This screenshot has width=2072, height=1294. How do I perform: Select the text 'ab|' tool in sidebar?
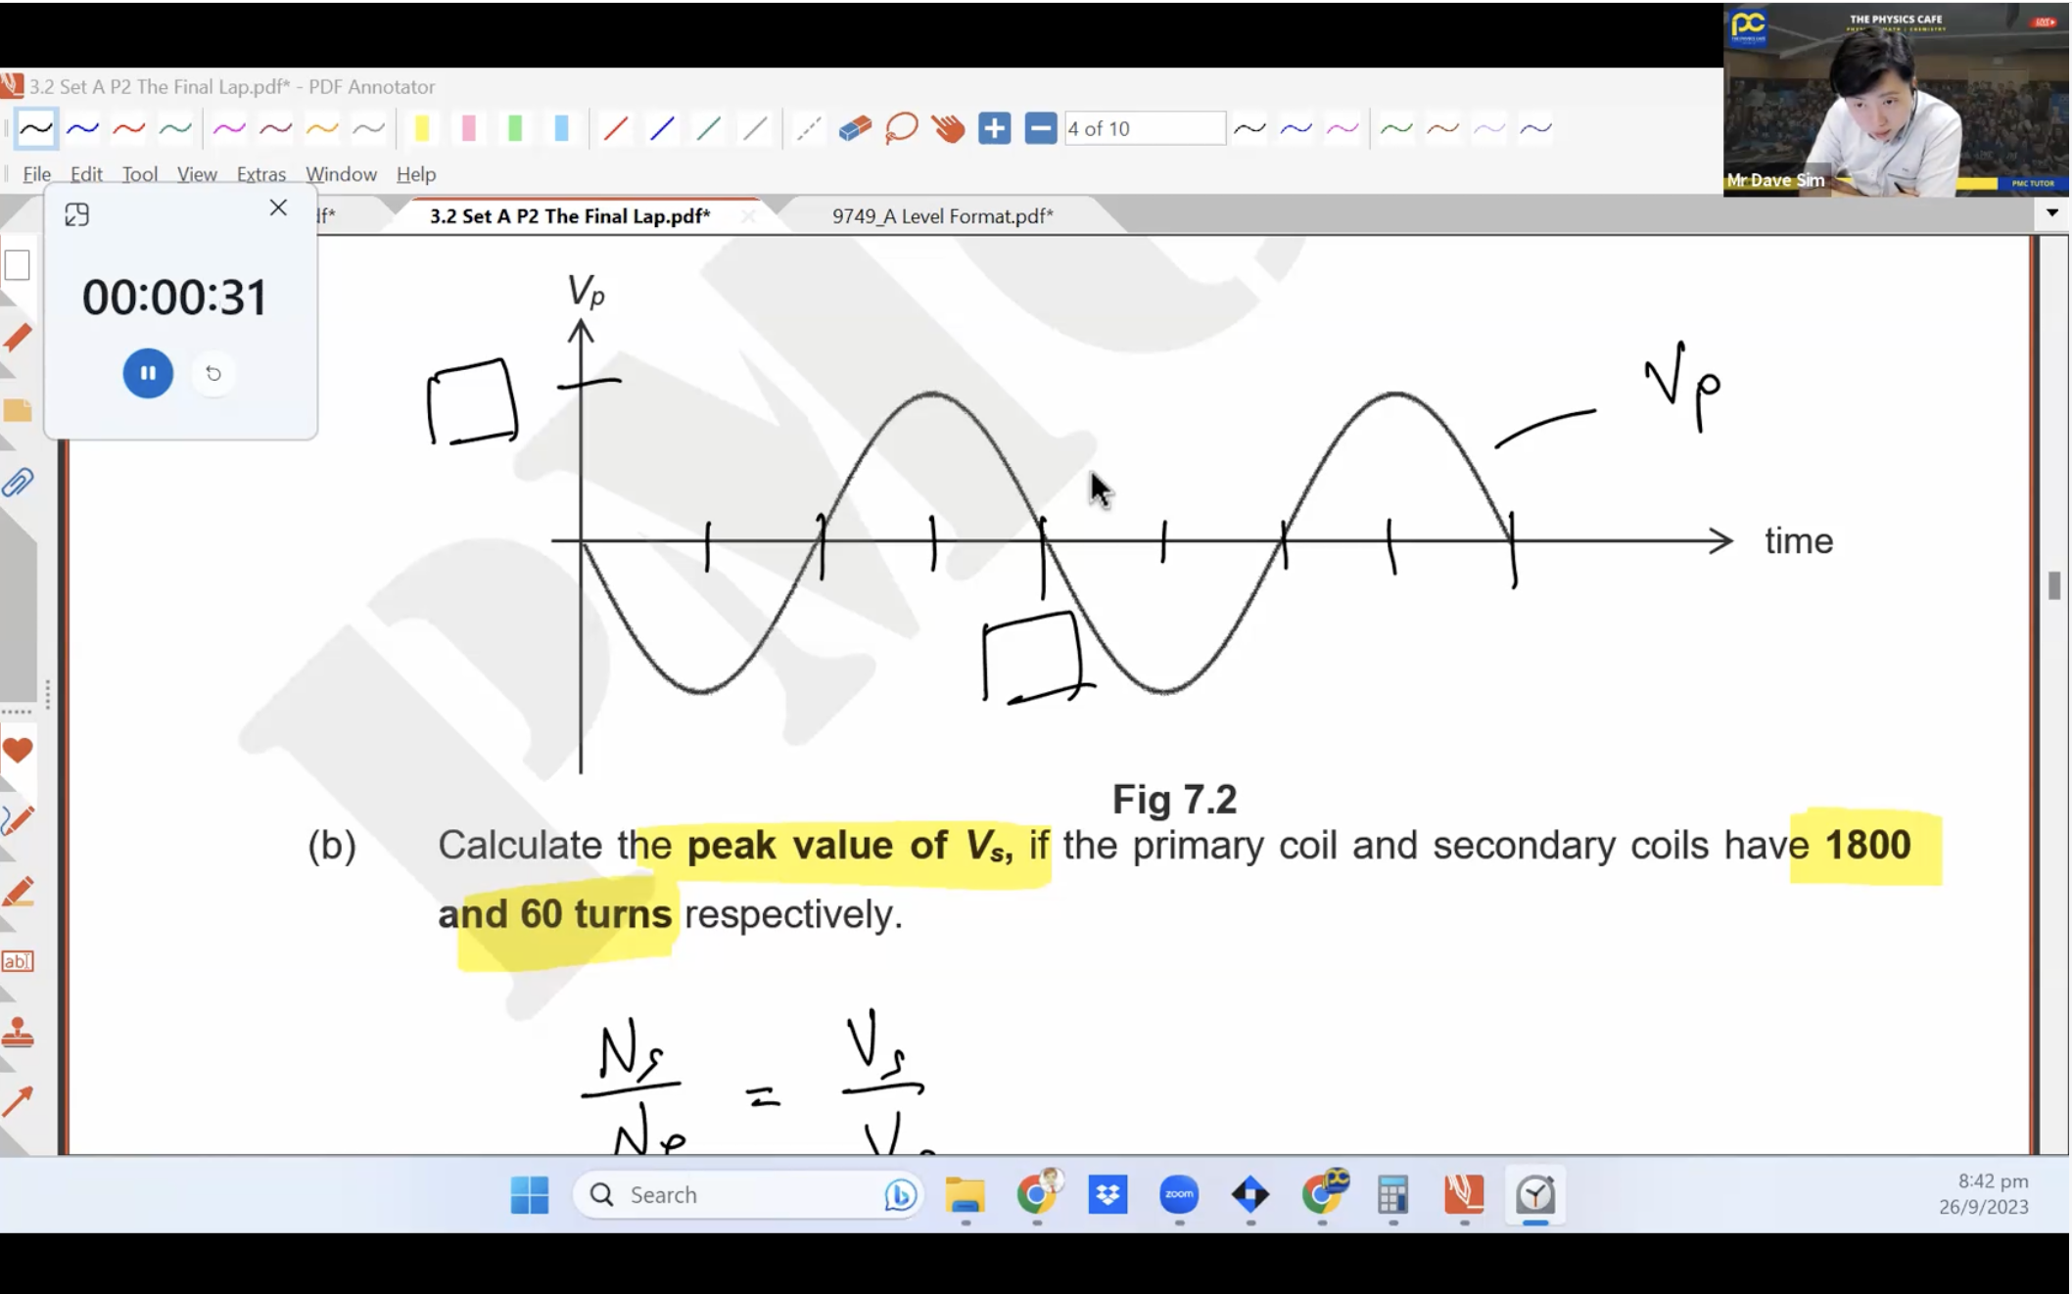point(18,961)
